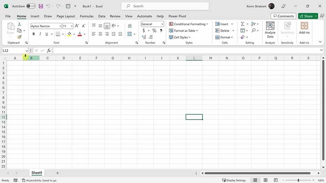Select the Format Painter brush
Image resolution: width=326 pixels, height=183 pixels.
[x=19, y=37]
